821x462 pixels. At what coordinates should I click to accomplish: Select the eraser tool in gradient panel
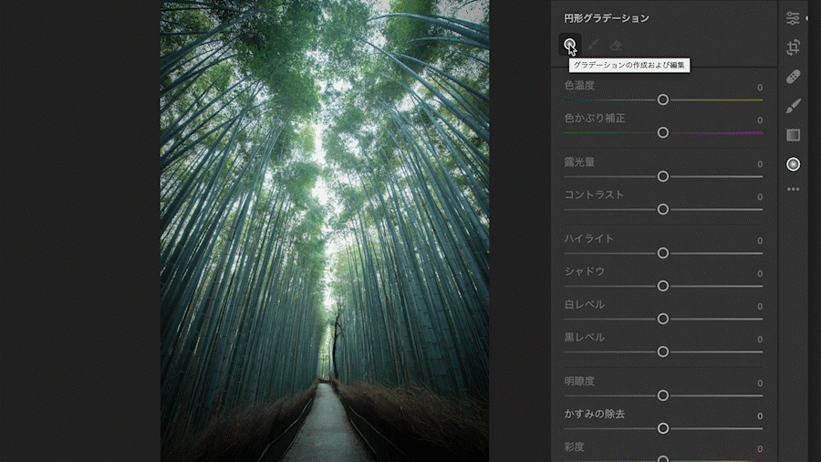(616, 45)
